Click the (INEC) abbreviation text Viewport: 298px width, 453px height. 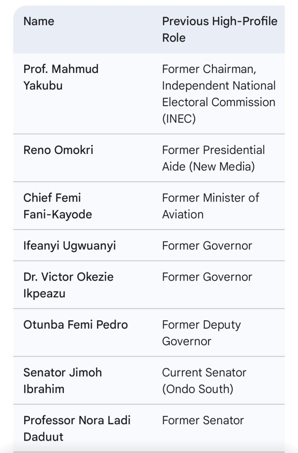(x=179, y=119)
